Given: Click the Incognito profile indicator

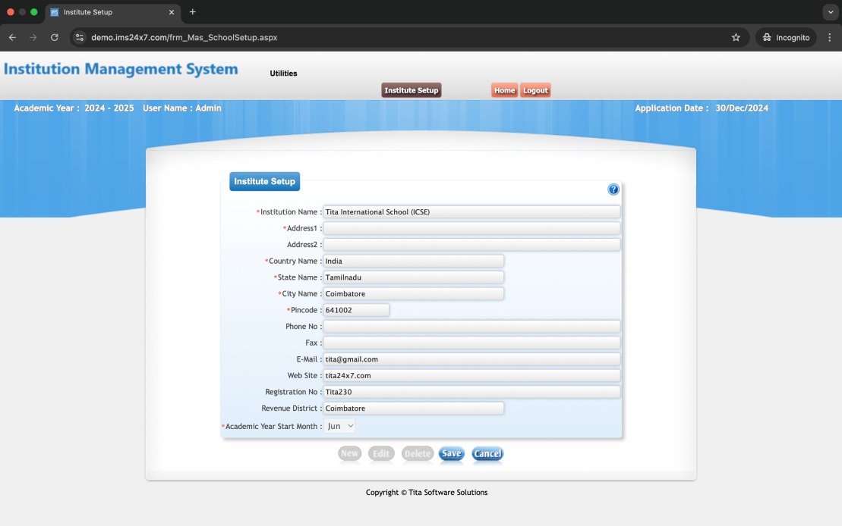Looking at the screenshot, I should [x=786, y=37].
